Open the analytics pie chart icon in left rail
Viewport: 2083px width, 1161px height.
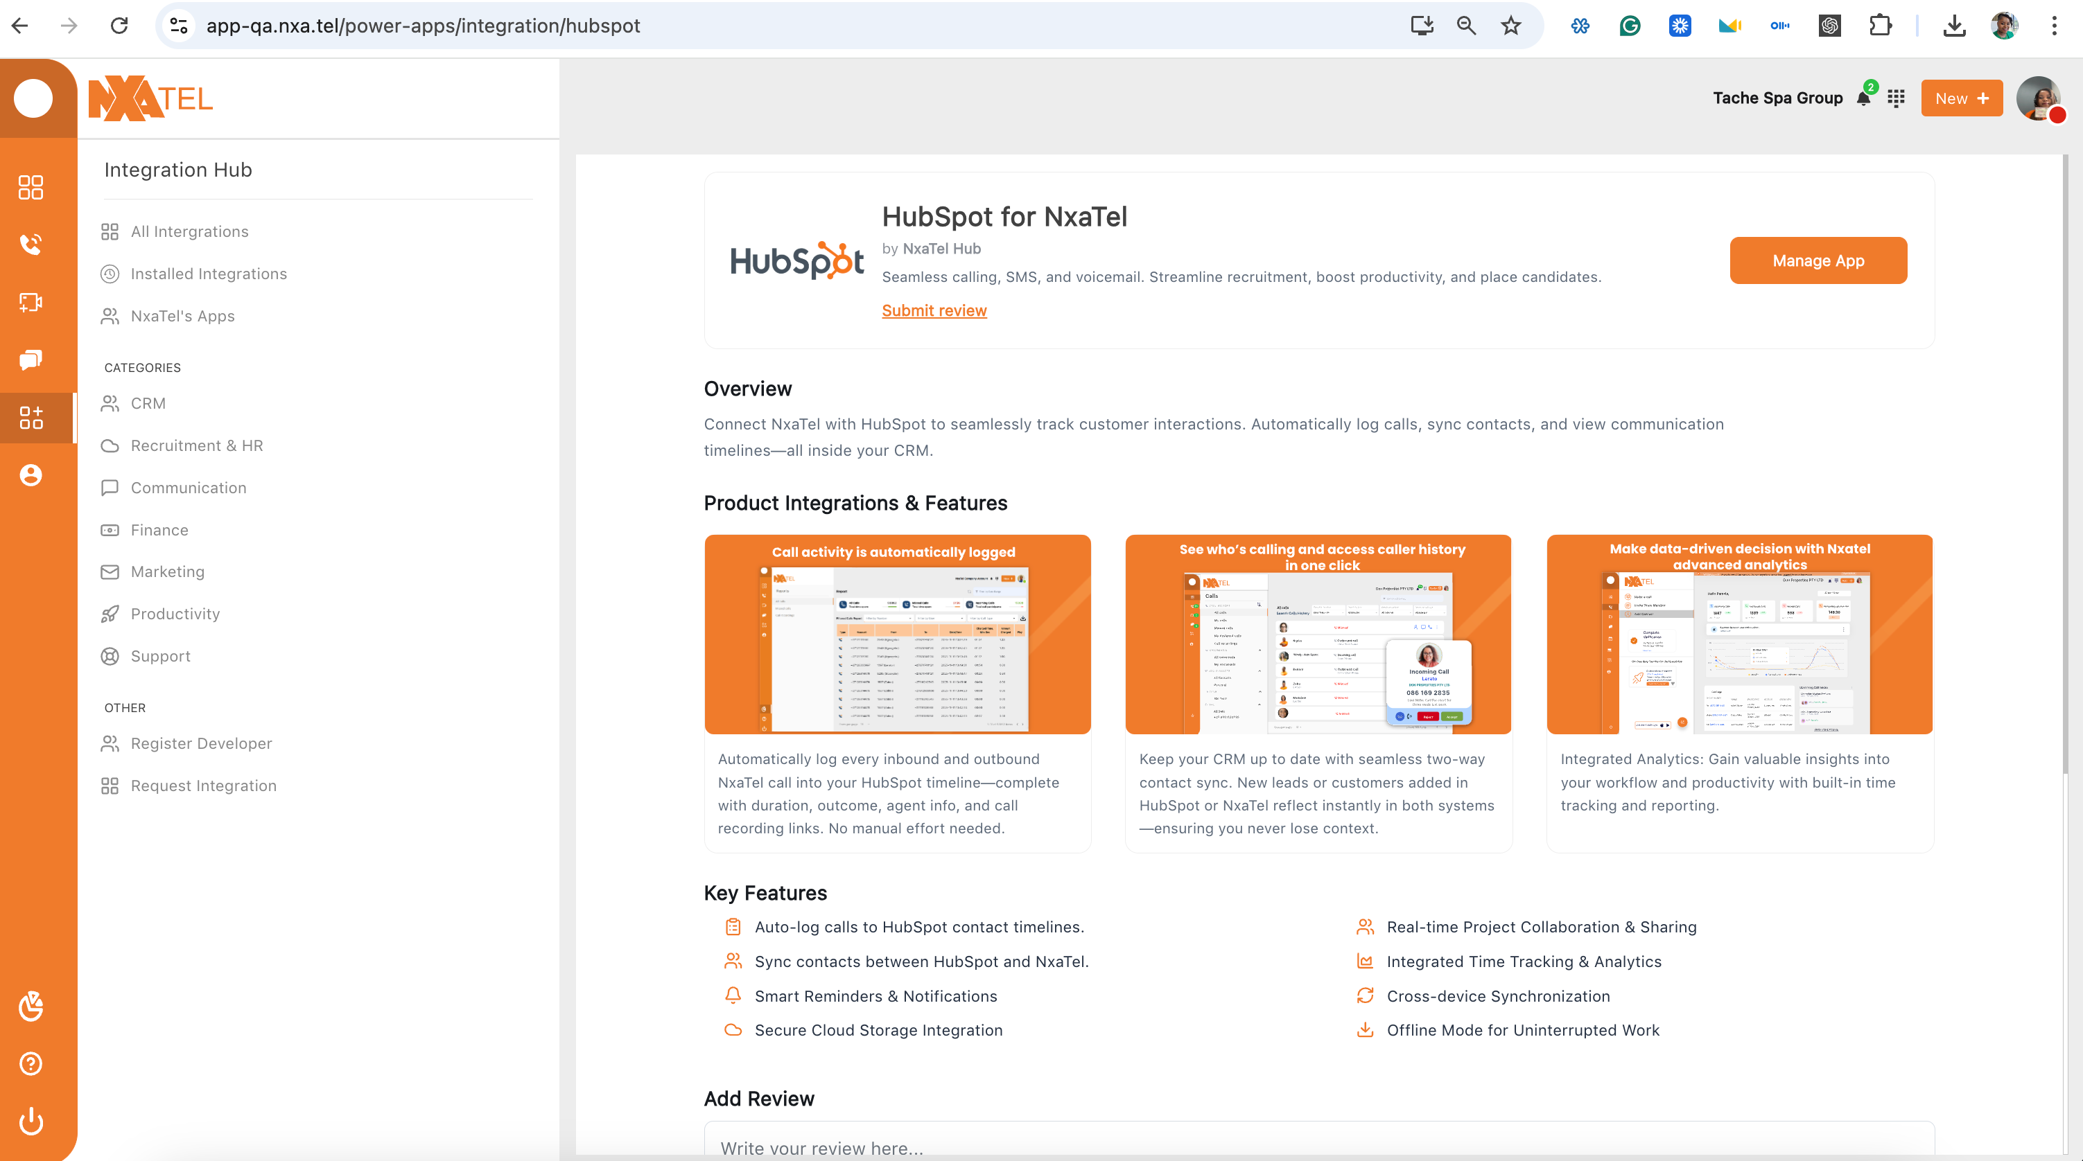point(30,1006)
